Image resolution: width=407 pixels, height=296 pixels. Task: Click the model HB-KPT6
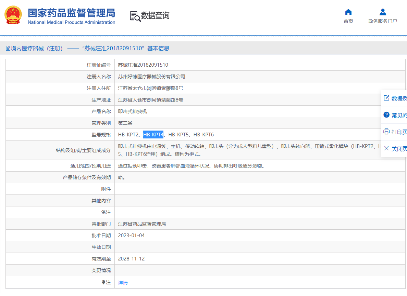[203, 135]
